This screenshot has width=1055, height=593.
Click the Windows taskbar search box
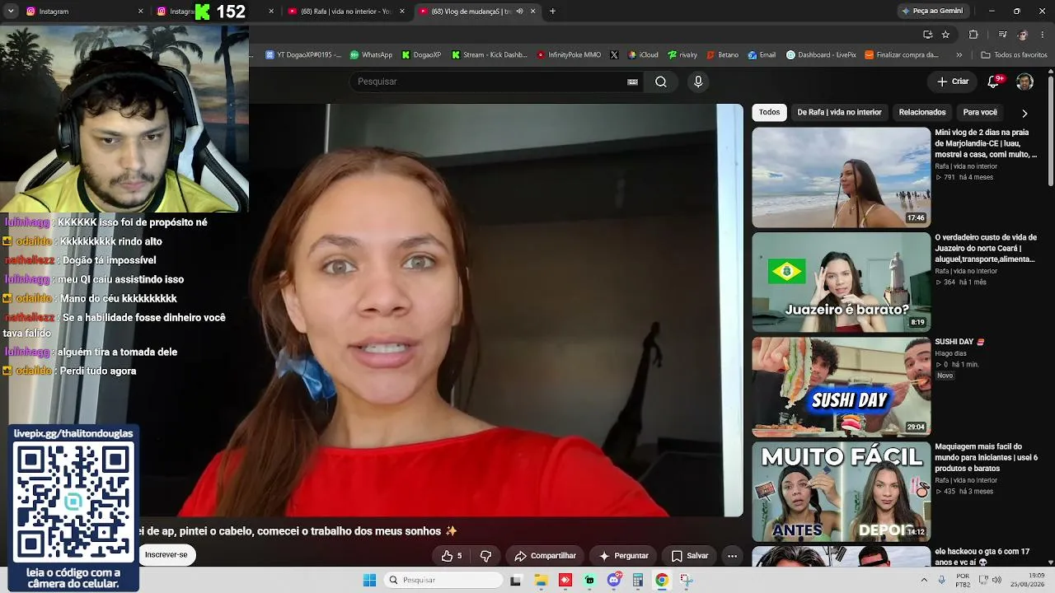444,580
